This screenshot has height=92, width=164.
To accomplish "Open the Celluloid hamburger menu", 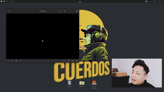I will click(64, 11).
